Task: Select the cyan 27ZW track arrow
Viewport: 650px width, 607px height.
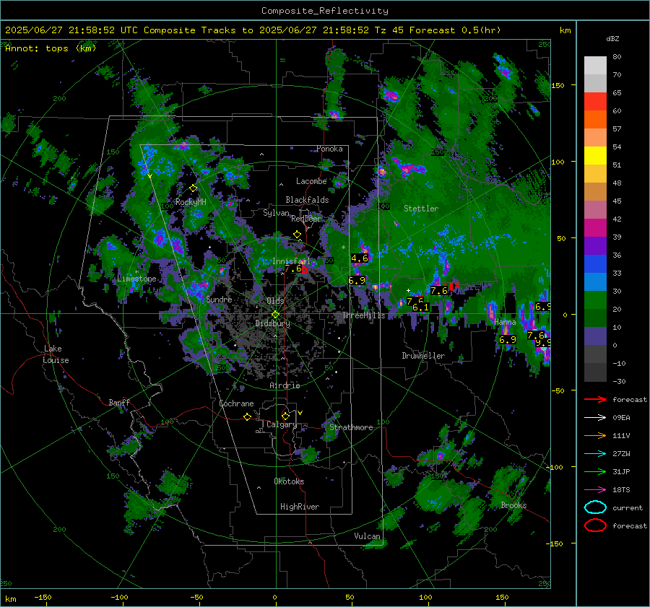Action: coord(595,454)
